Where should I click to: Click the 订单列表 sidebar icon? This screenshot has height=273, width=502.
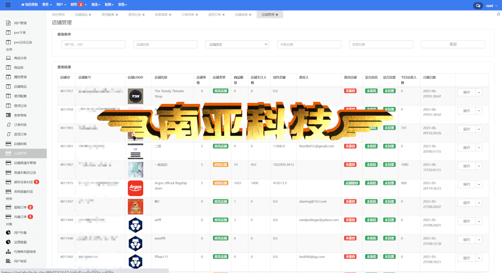tap(9, 125)
